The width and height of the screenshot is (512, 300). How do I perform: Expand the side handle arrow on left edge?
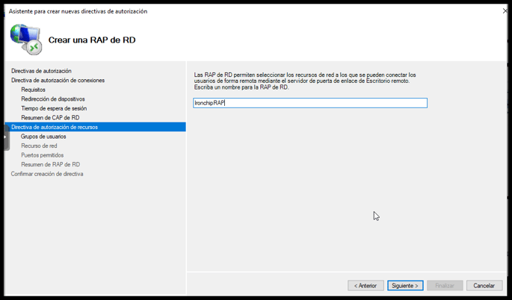tap(6, 137)
